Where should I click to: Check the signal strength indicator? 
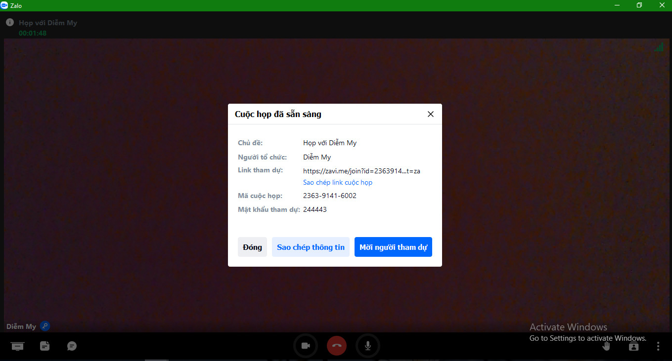click(659, 47)
